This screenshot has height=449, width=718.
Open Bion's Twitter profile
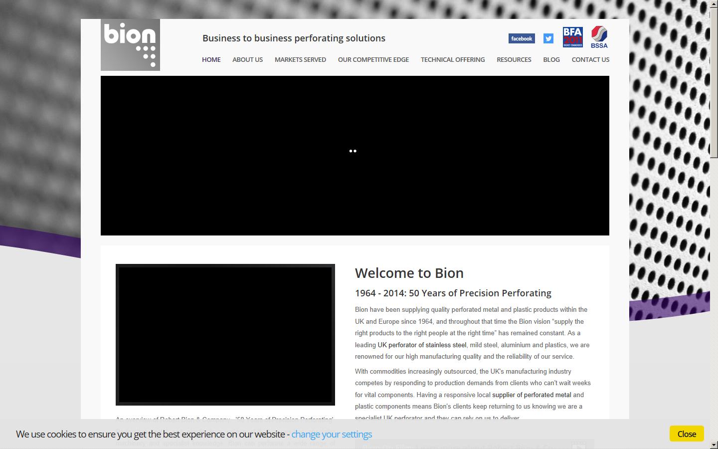point(547,38)
